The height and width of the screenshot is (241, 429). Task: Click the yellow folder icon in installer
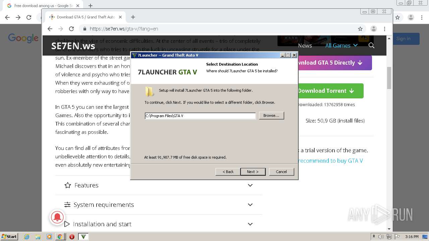coord(149,91)
